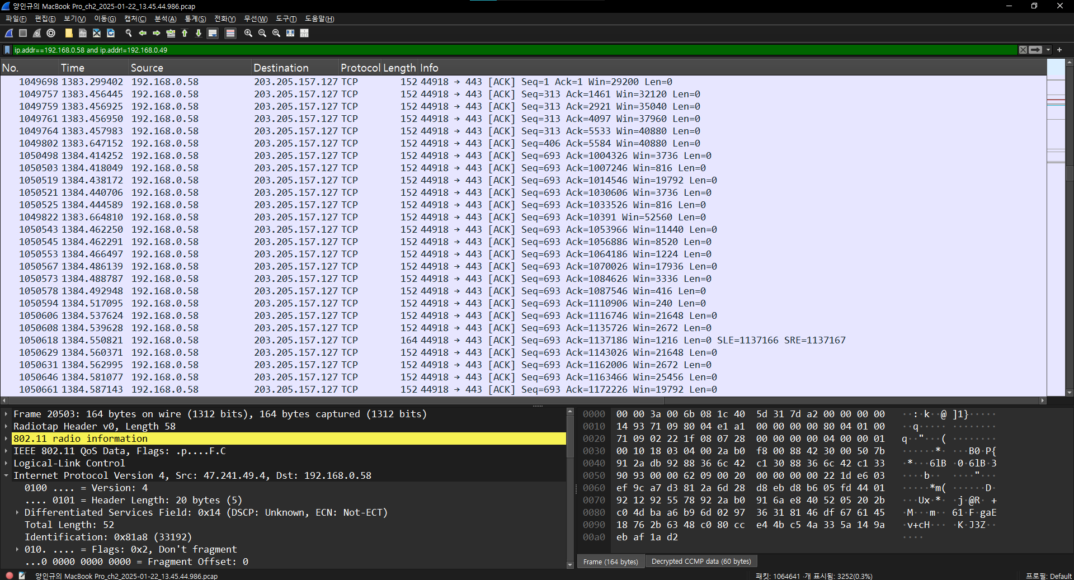Click the start capture shark fin icon
Screen dimensions: 1074x580
click(9, 33)
